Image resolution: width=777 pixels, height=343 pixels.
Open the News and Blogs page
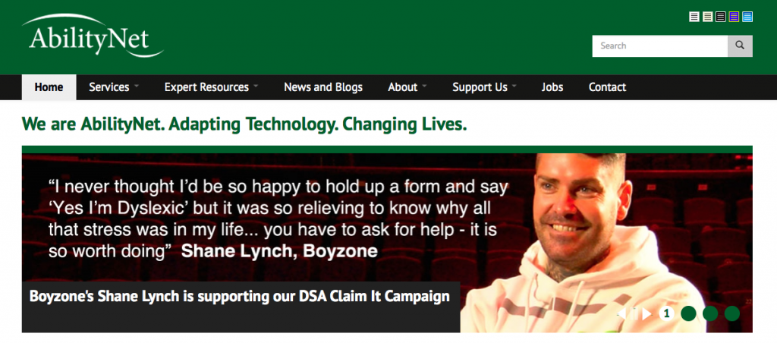(323, 87)
